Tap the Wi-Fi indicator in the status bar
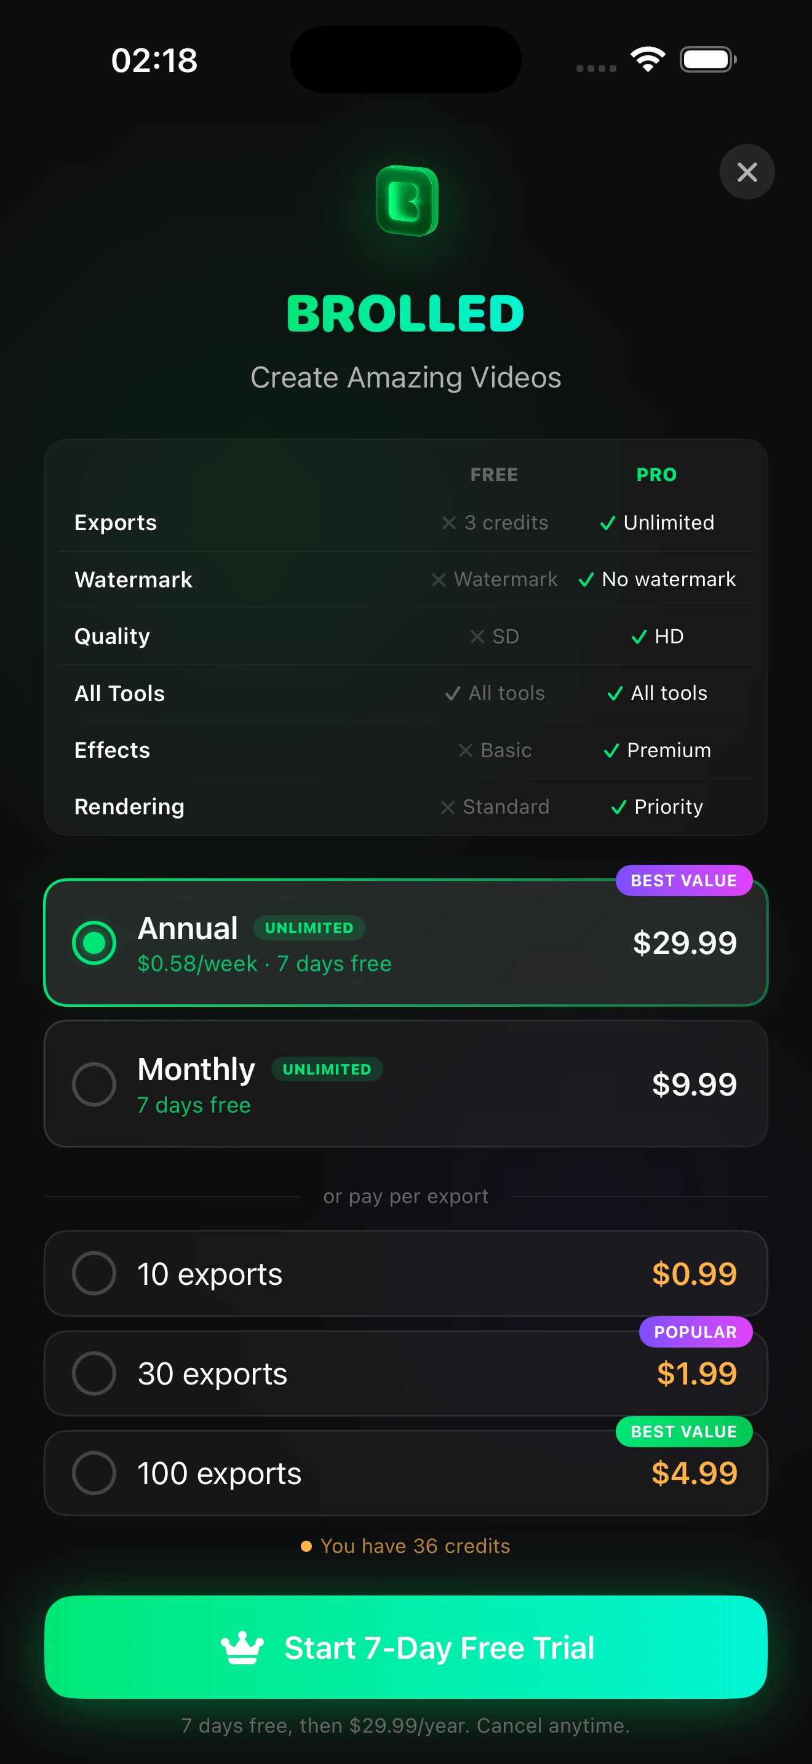Image resolution: width=812 pixels, height=1764 pixels. pyautogui.click(x=647, y=60)
